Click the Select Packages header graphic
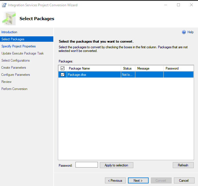 pos(9,18)
